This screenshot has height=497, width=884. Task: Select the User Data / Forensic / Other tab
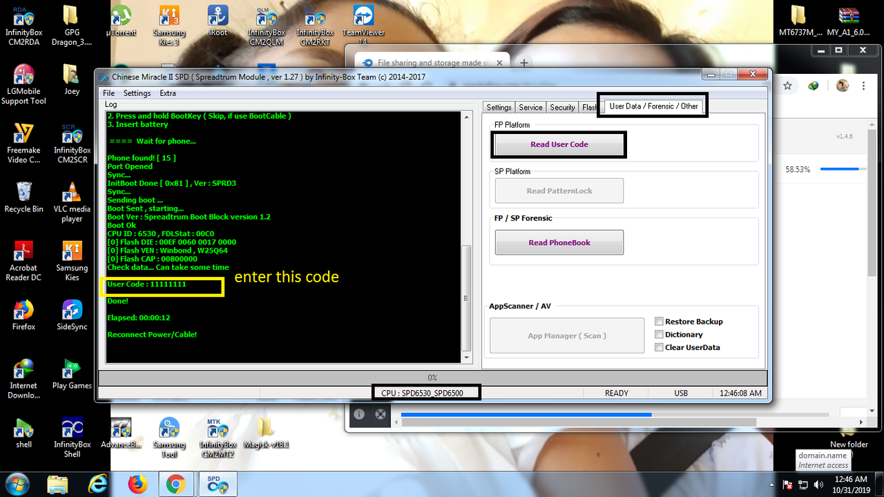pyautogui.click(x=653, y=106)
